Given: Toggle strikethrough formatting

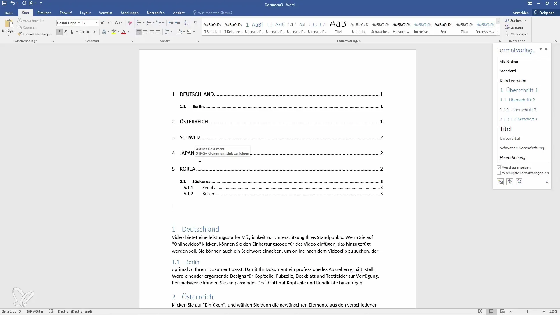Looking at the screenshot, I should (82, 32).
